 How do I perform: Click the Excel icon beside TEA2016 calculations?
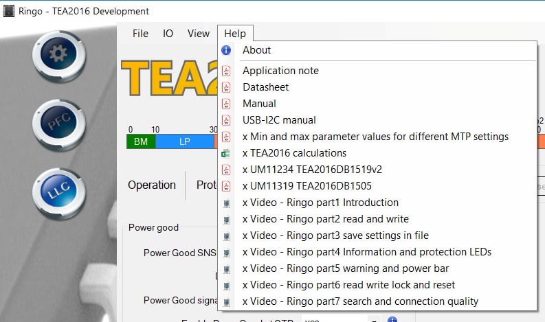pyautogui.click(x=226, y=153)
